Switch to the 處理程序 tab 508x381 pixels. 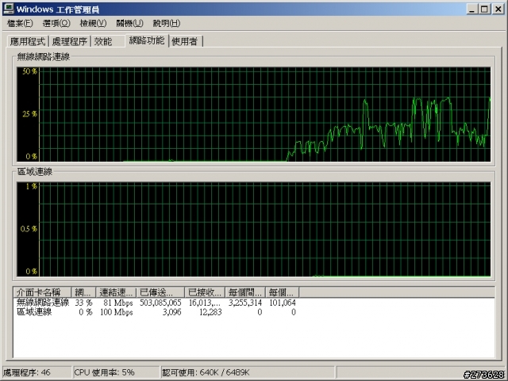(x=70, y=41)
